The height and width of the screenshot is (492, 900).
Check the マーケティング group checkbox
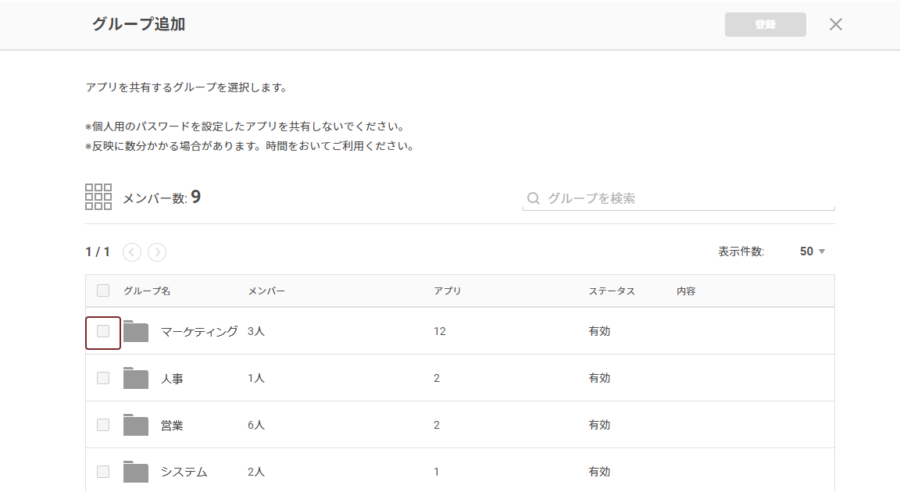[x=103, y=331]
